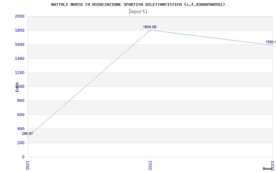This screenshot has width=276, height=172.
Task: Click the 286.87 data point label
Action: 27,134
